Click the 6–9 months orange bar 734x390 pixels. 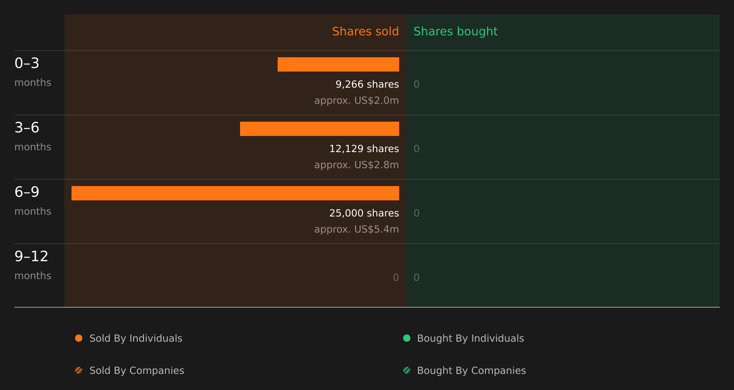235,193
